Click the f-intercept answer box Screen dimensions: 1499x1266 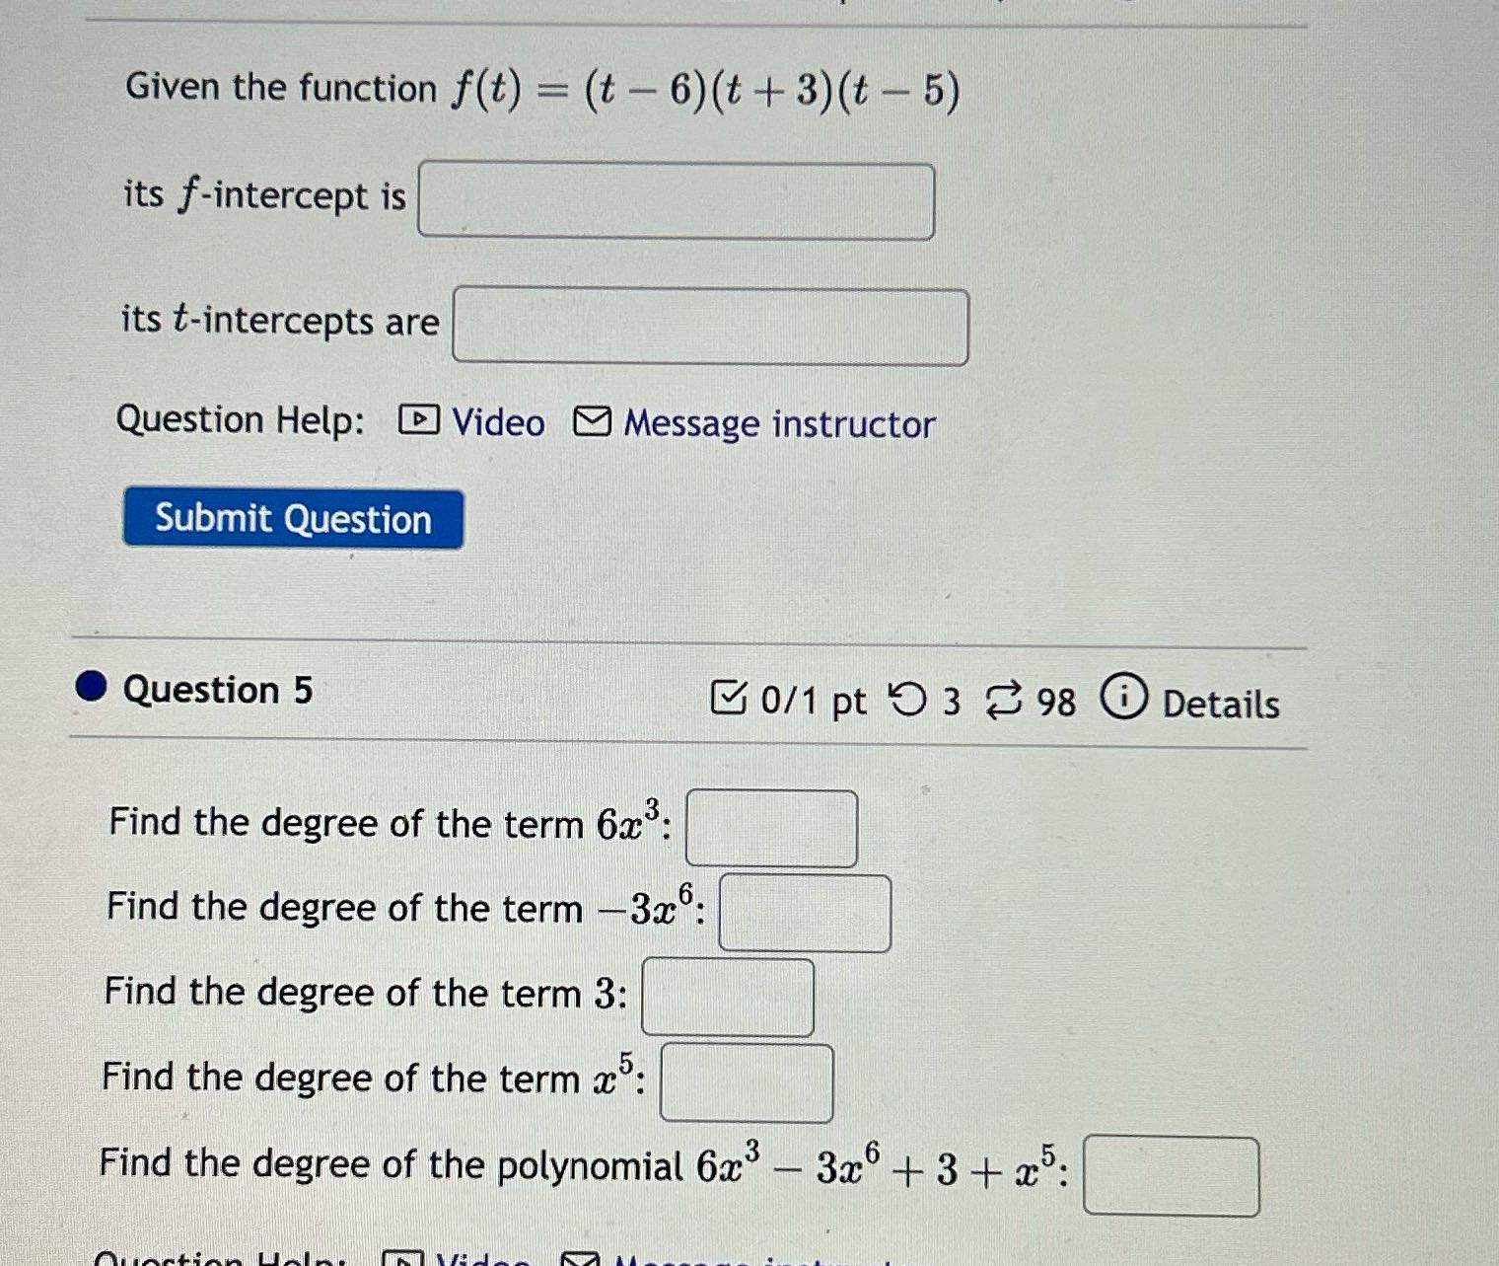click(677, 201)
